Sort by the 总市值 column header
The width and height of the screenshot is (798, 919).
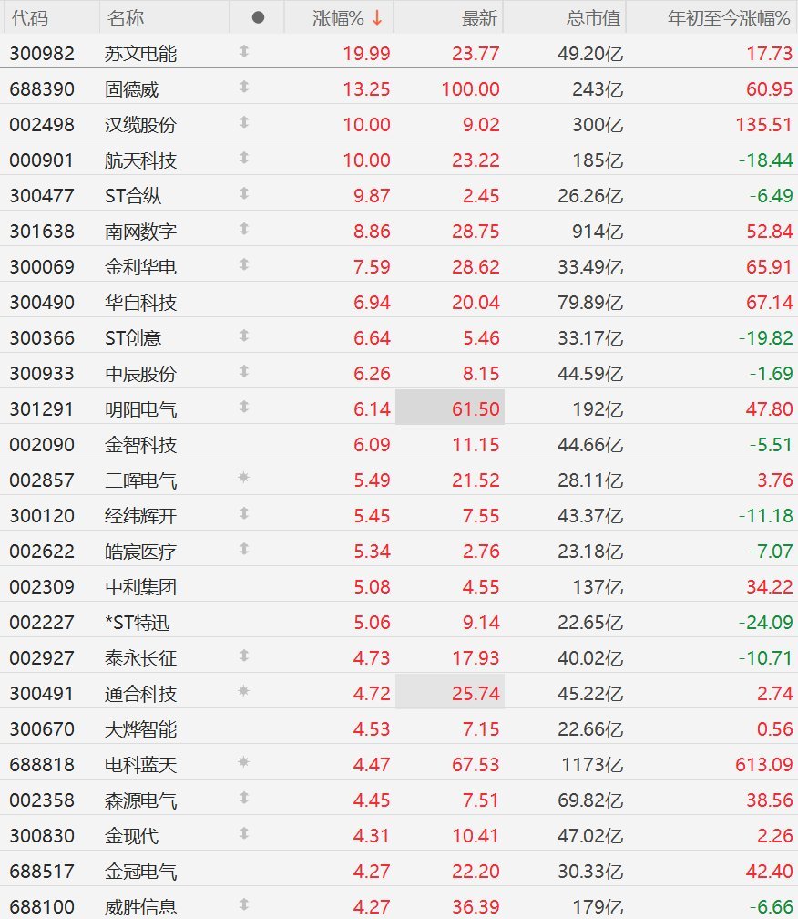594,18
